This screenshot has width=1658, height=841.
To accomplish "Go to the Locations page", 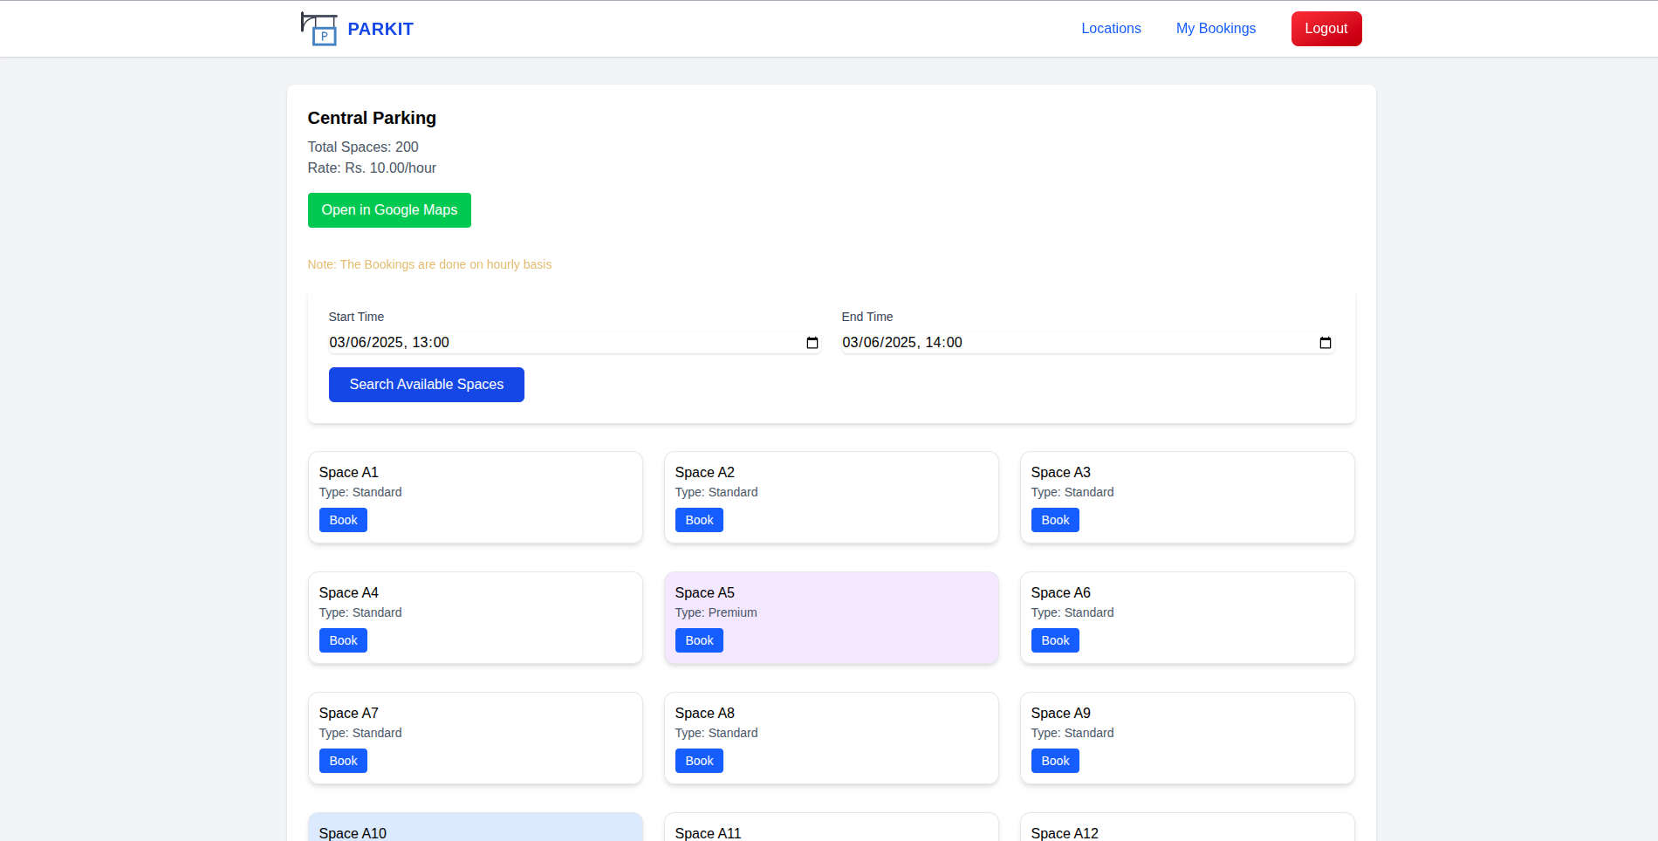I will (x=1111, y=29).
